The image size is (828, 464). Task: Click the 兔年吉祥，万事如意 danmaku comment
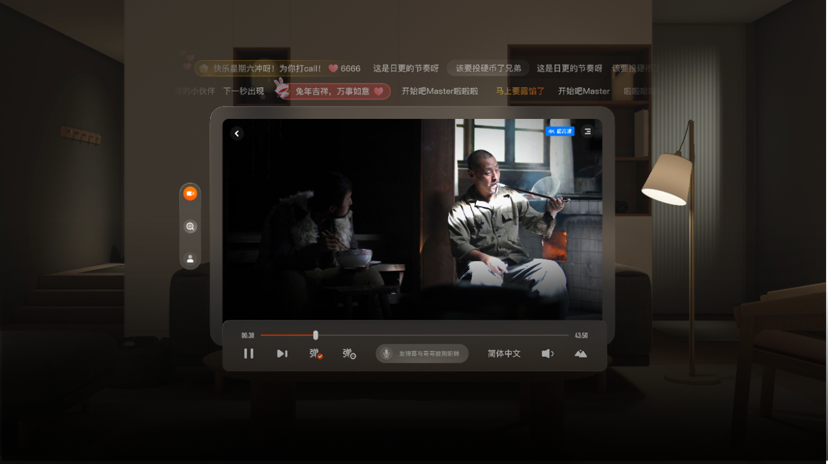[334, 91]
